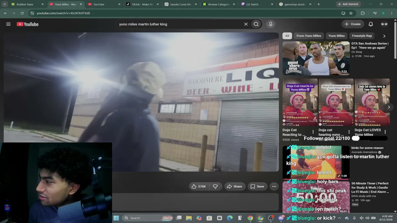Open the GTA San Andreas Series video title
Screen dimensions: 397x223
coord(370,46)
